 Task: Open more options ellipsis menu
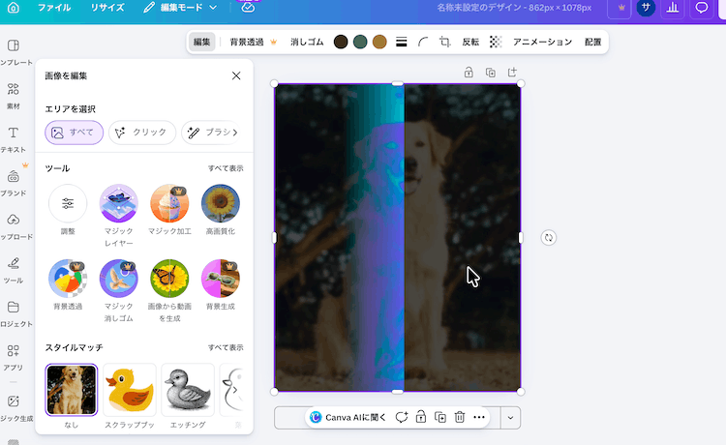click(479, 418)
